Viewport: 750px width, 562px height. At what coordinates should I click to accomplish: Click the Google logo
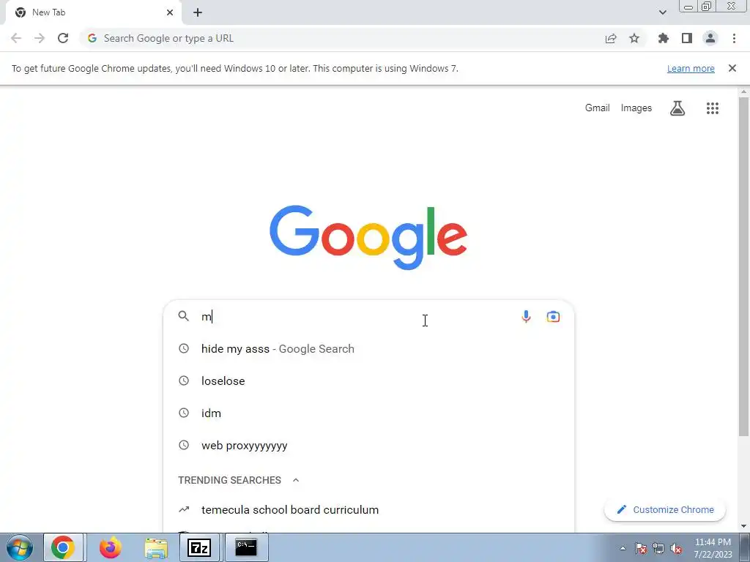tap(368, 238)
